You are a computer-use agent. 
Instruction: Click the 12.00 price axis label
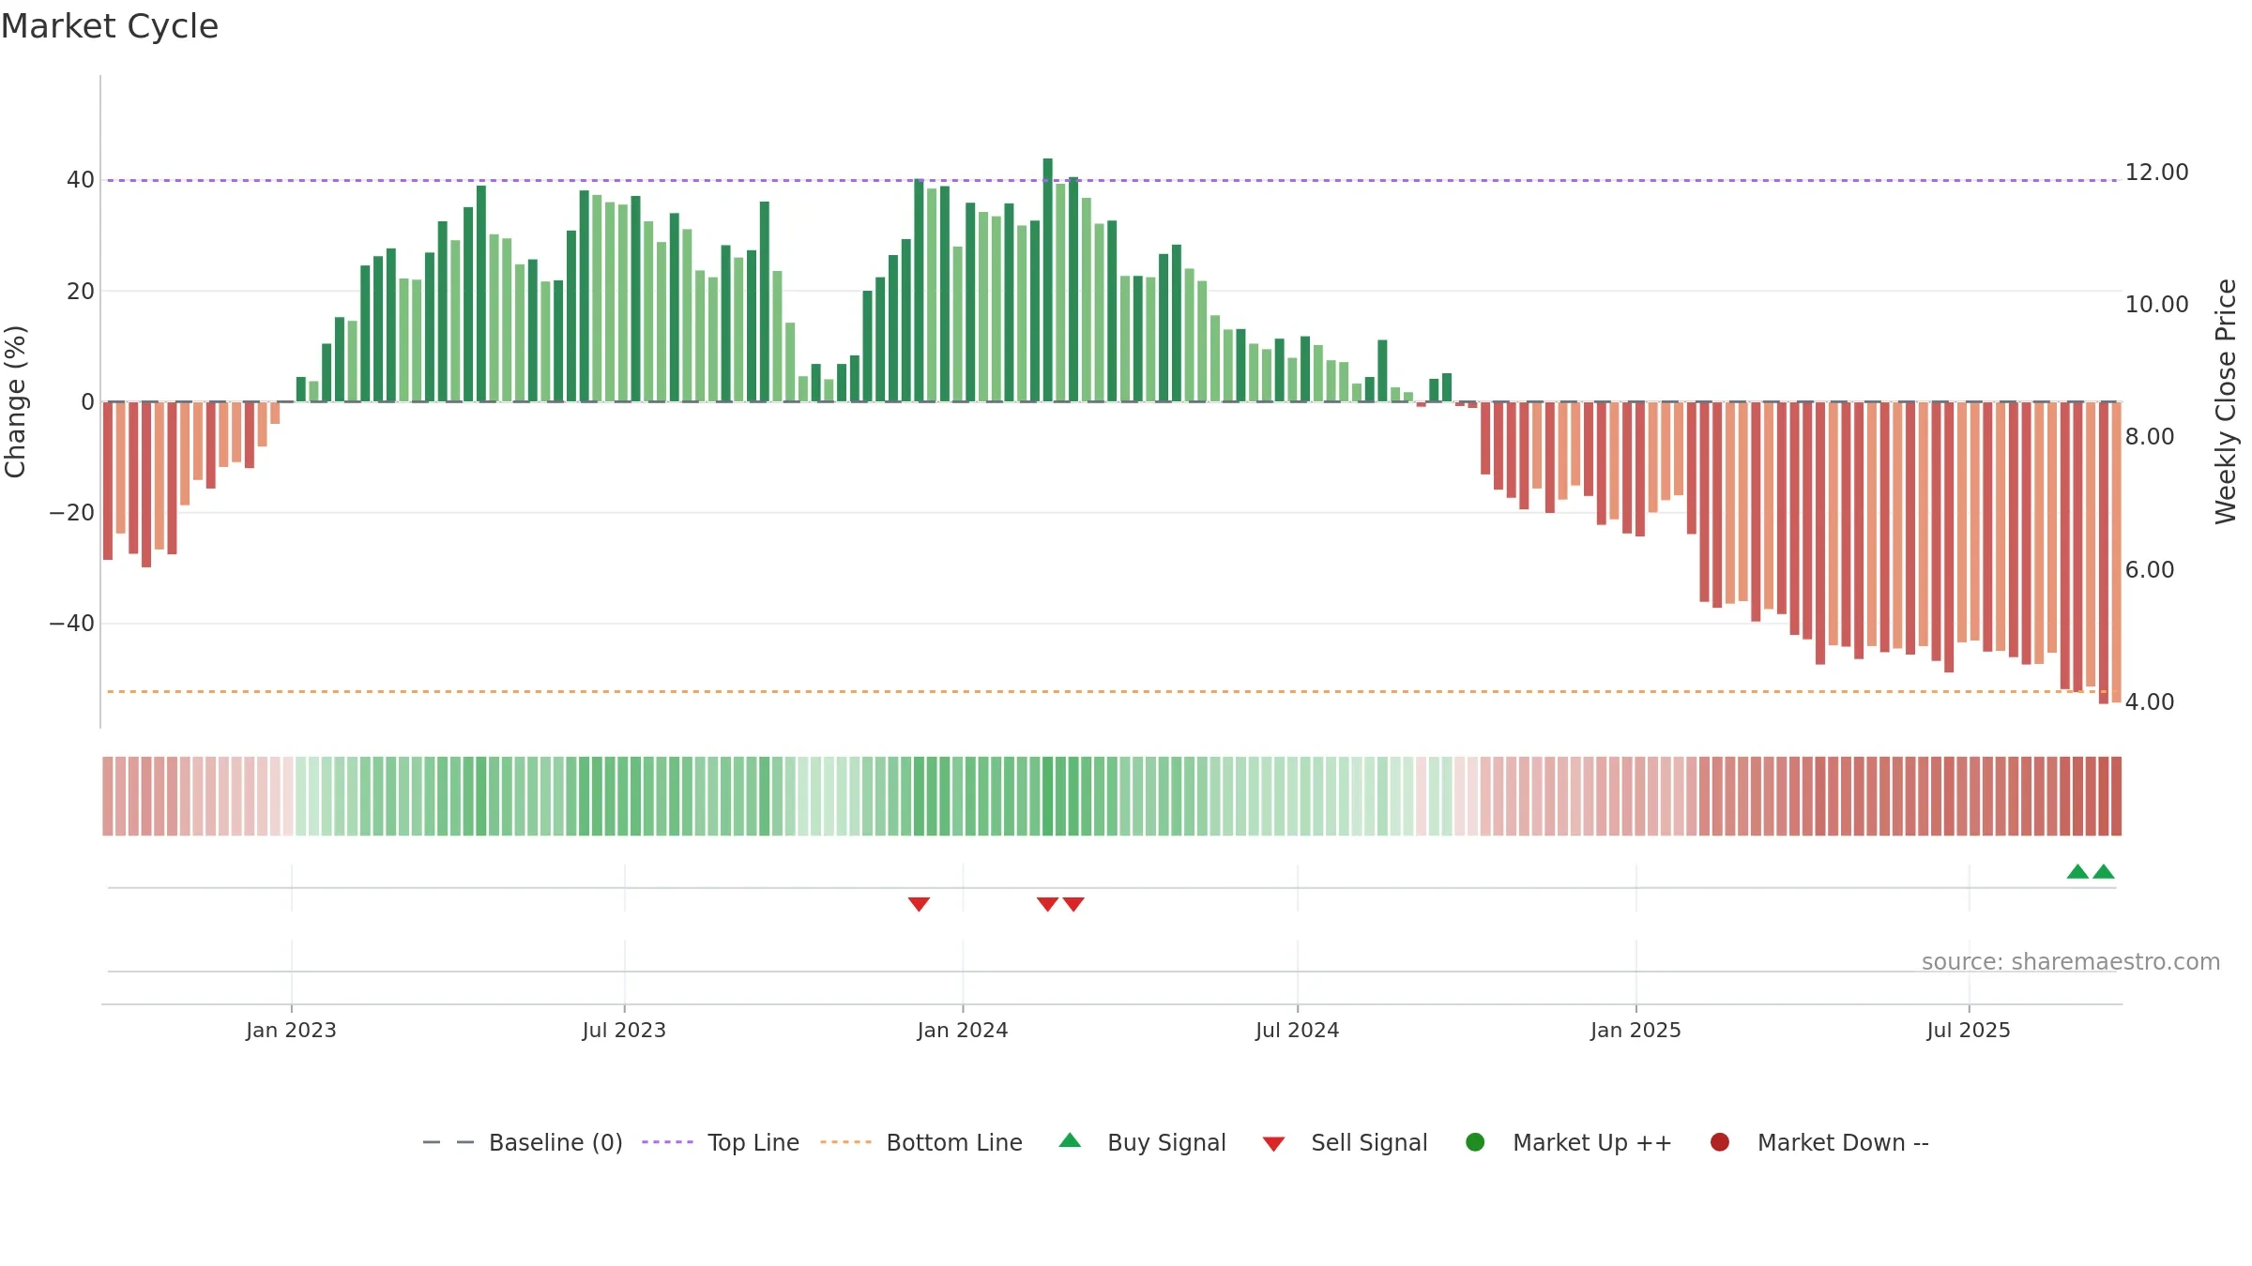tap(2156, 173)
